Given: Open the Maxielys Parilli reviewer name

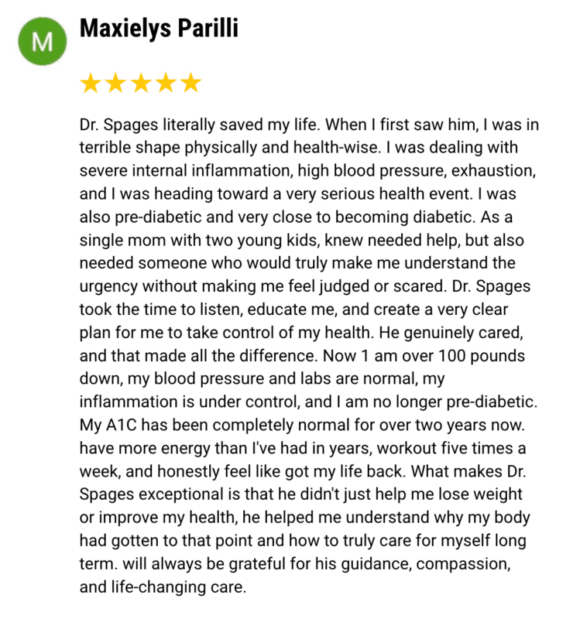Looking at the screenshot, I should 159,29.
